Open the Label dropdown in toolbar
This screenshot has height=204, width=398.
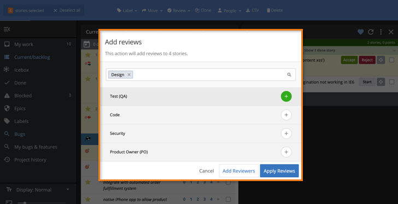(127, 10)
